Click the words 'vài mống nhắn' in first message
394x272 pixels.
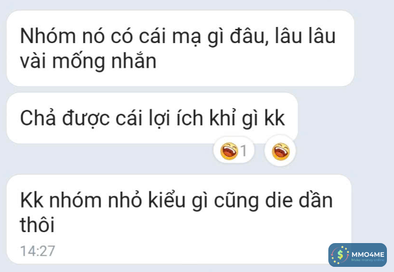[88, 62]
